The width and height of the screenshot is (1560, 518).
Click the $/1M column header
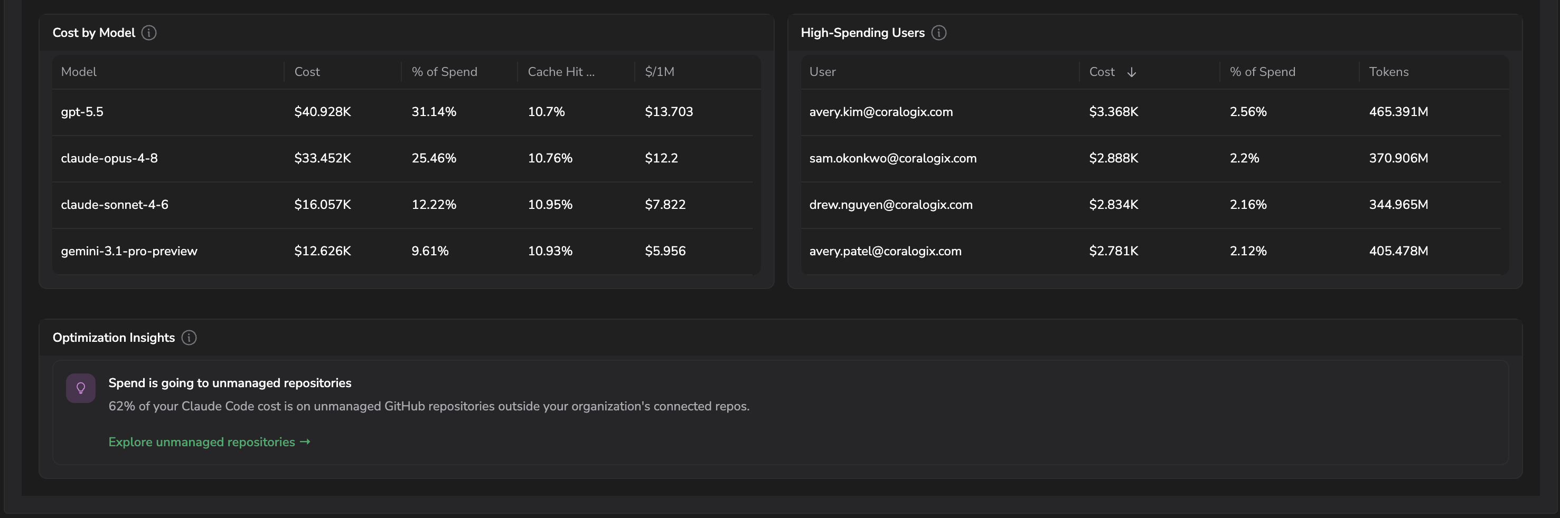point(660,71)
